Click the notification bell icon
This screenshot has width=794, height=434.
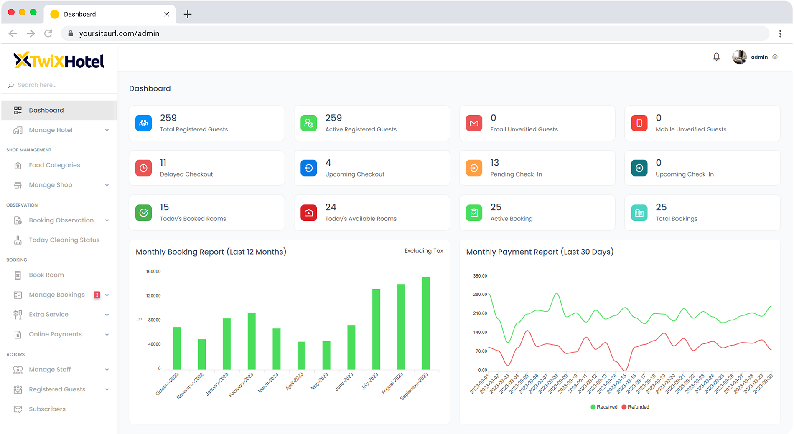click(x=716, y=57)
